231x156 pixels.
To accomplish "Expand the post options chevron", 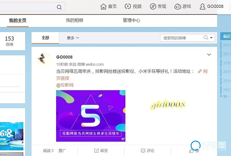I will (209, 55).
